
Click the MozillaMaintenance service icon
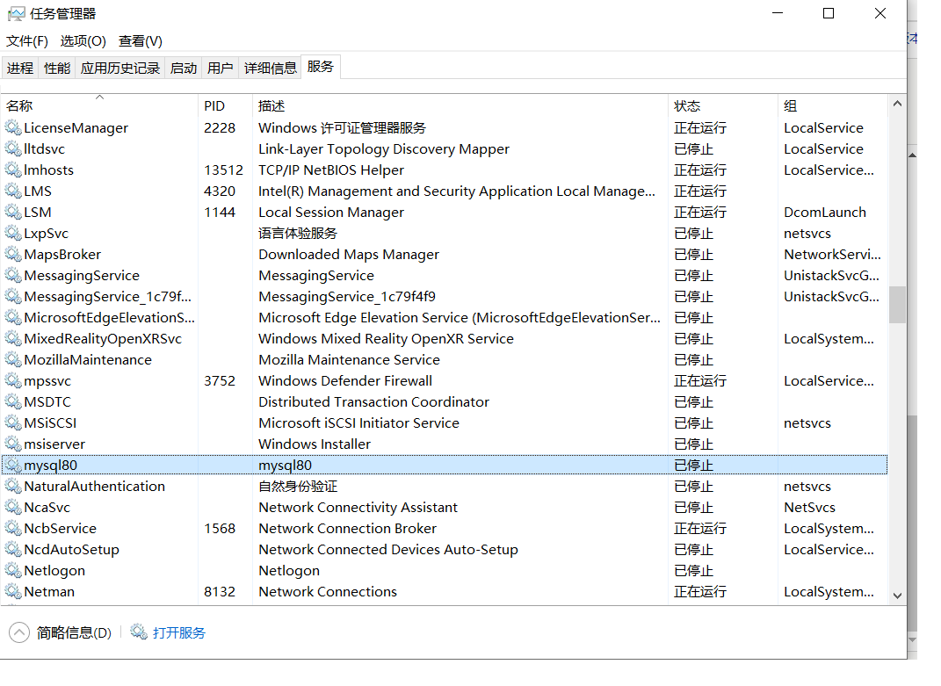13,359
